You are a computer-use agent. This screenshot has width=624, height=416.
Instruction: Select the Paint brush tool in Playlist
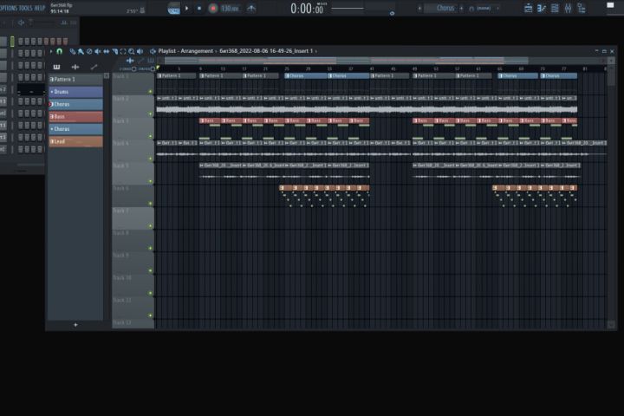coord(81,51)
